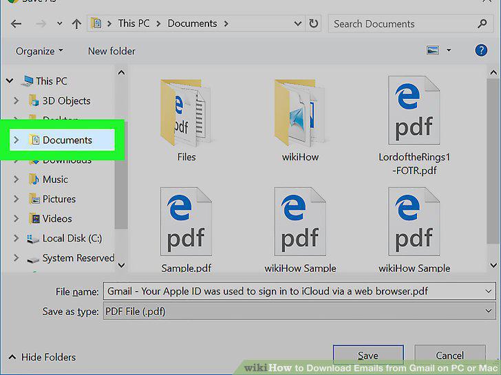Screen dimensions: 501x375
Task: Expand the Pictures tree node
Action: pyautogui.click(x=17, y=199)
